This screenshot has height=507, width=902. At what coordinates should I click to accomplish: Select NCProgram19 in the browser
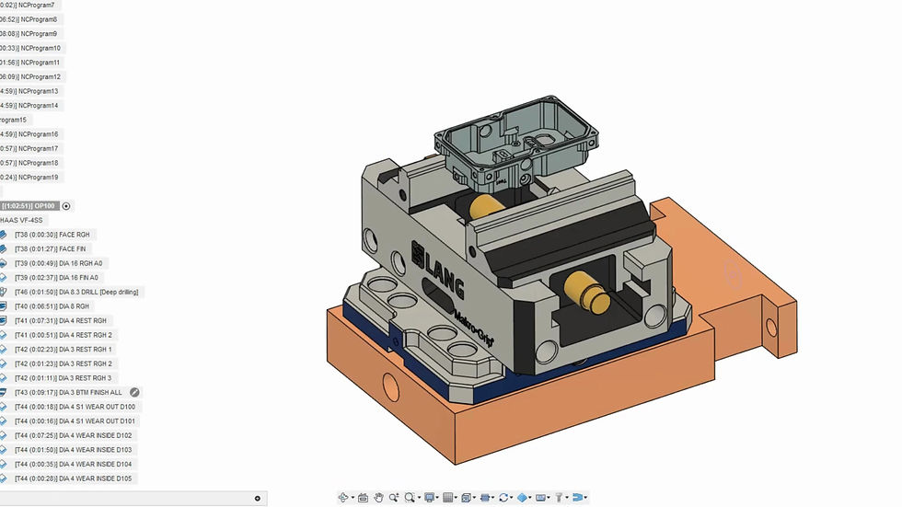click(30, 178)
